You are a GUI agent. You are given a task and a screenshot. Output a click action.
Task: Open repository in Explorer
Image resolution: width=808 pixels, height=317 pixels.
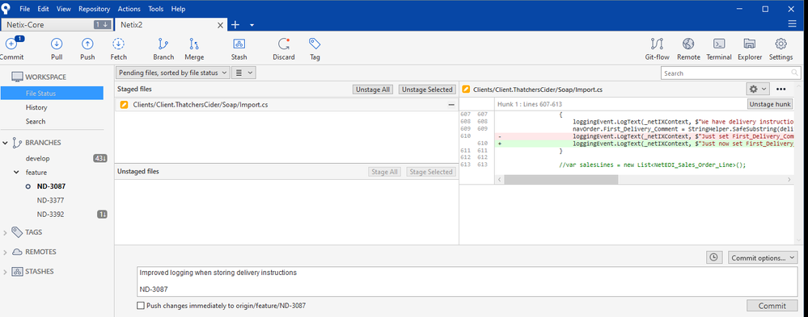[x=750, y=49]
